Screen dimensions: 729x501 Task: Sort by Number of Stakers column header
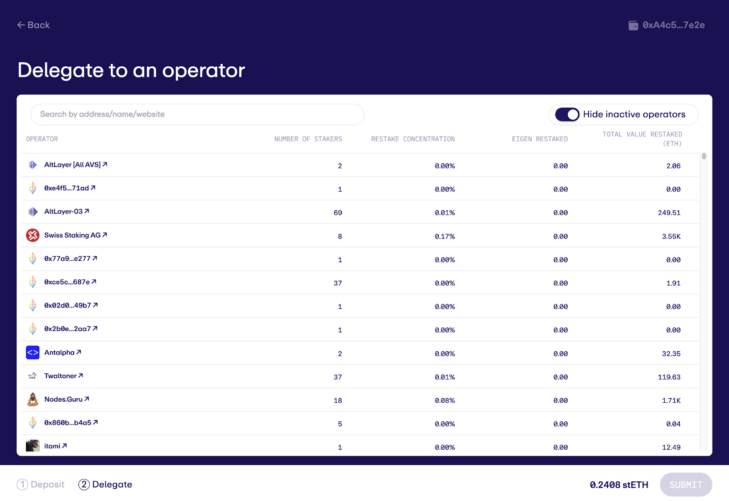[x=308, y=139]
